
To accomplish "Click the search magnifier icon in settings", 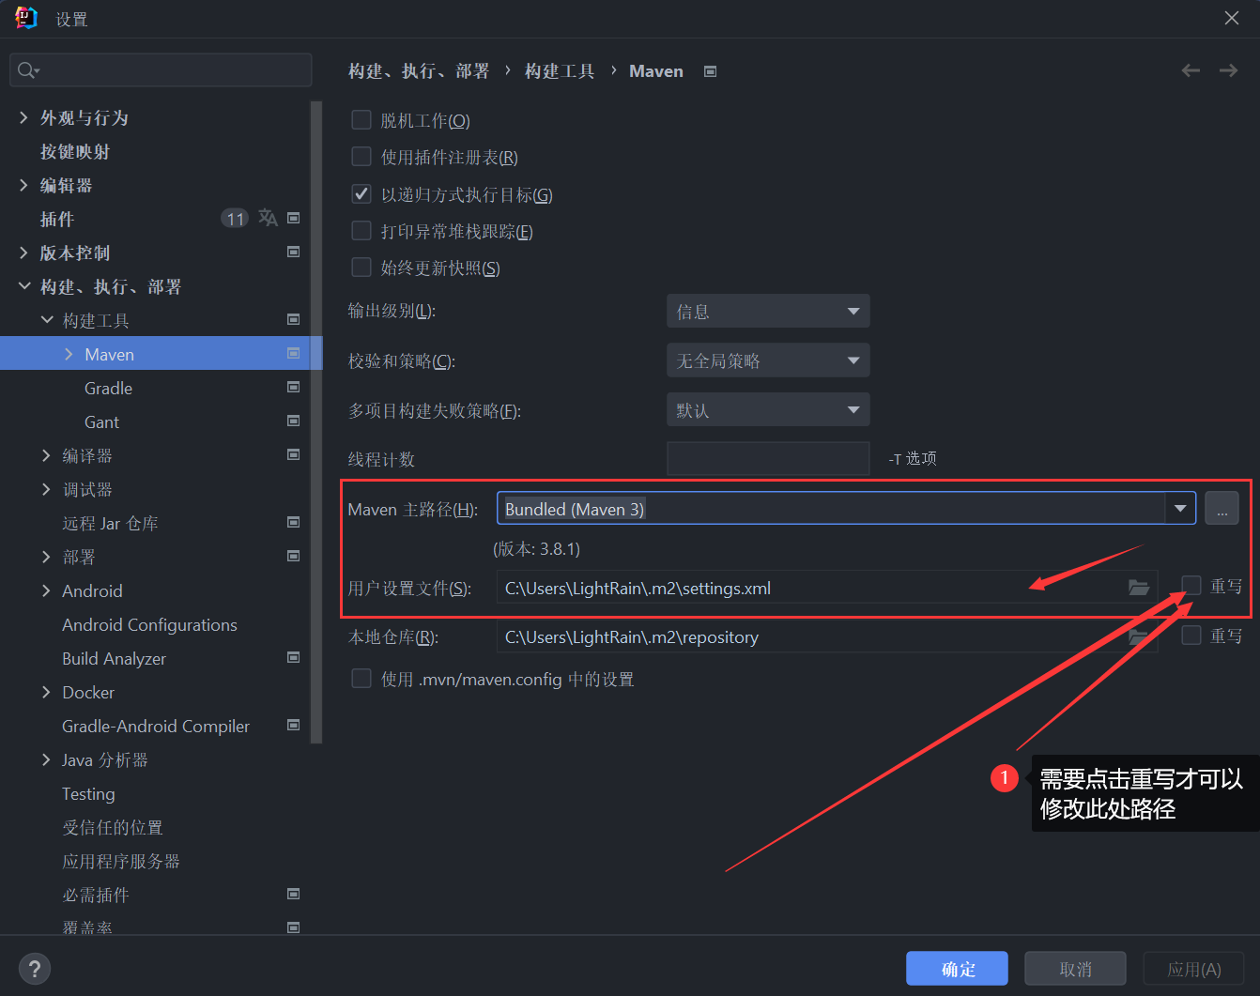I will pos(27,70).
